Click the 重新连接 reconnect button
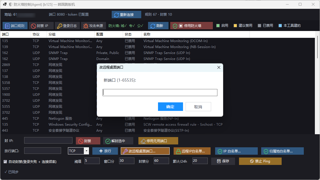Screen dimensions: 320x180 (x=126, y=15)
